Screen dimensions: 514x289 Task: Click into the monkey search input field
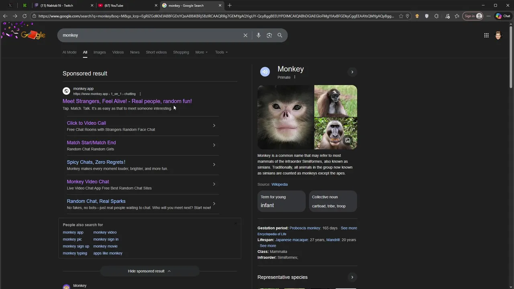151,35
